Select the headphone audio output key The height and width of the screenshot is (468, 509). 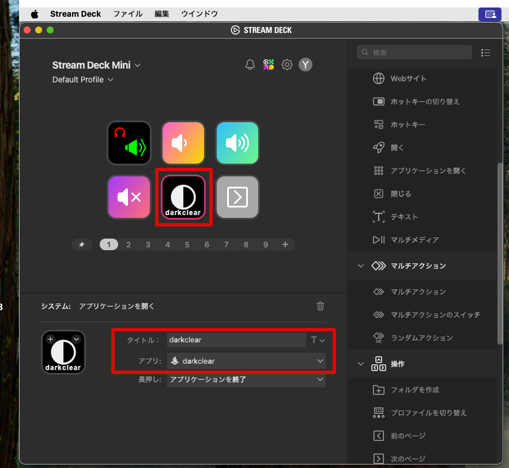tap(129, 143)
